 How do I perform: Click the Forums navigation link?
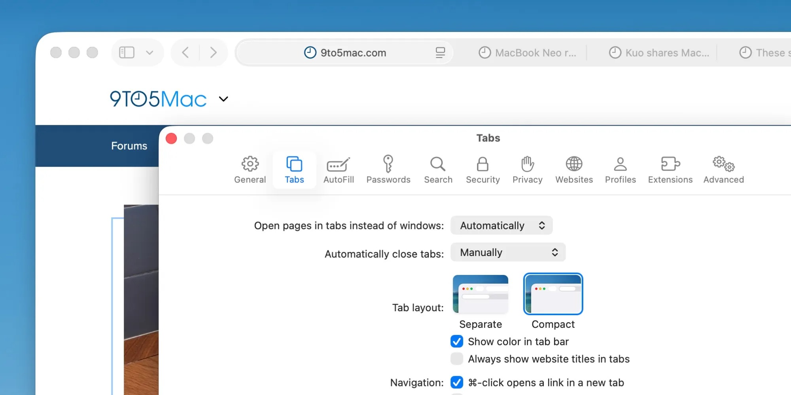tap(129, 146)
